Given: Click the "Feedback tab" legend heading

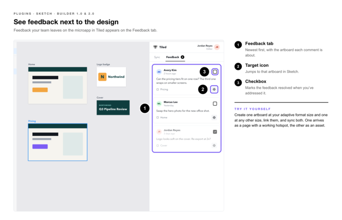Looking at the screenshot, I should tap(259, 43).
